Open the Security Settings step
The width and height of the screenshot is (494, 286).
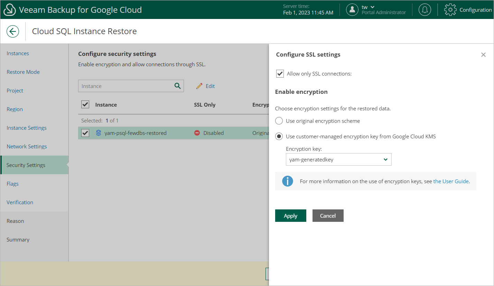click(x=35, y=165)
